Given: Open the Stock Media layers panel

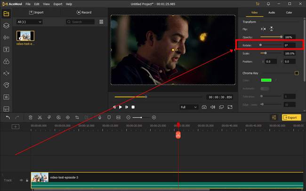Looking at the screenshot, I should coord(6,25).
